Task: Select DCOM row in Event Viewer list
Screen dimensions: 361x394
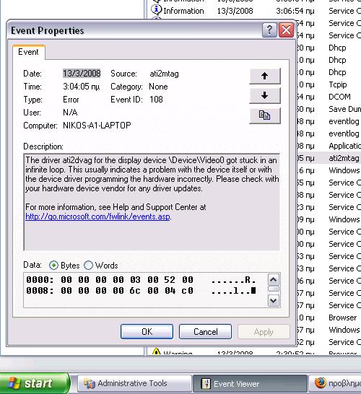Action: tap(329, 97)
